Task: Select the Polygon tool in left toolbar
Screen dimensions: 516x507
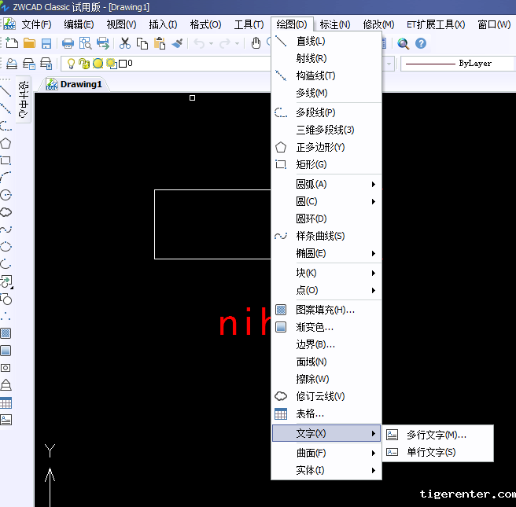Action: pos(6,143)
